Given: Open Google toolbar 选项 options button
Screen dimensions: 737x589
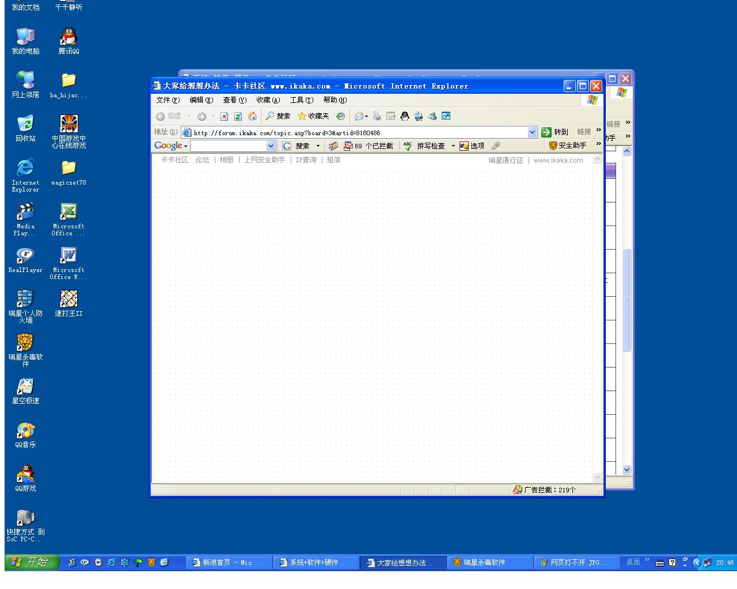Looking at the screenshot, I should (x=472, y=146).
